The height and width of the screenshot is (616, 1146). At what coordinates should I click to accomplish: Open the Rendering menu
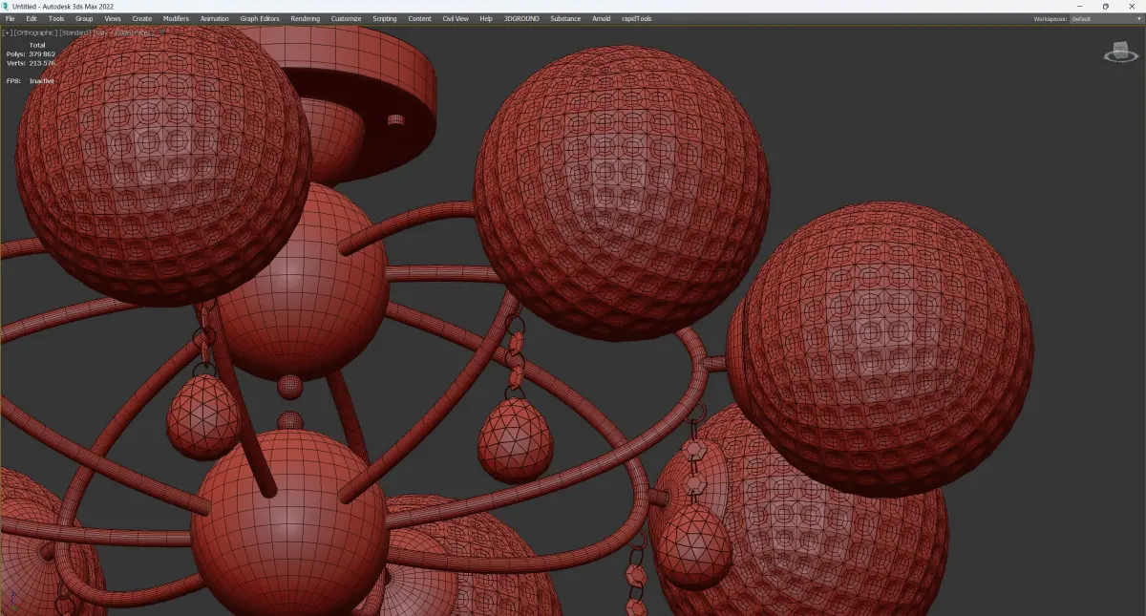click(306, 18)
